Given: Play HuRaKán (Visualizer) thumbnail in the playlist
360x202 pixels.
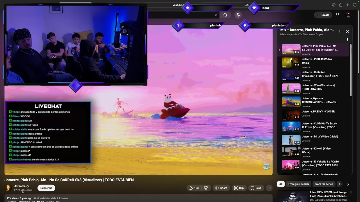Looking at the screenshot, I should click(x=291, y=75).
